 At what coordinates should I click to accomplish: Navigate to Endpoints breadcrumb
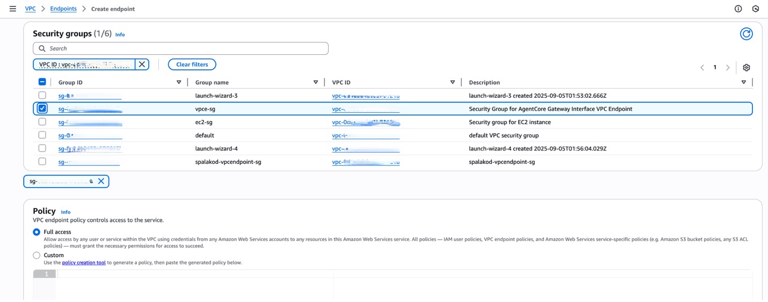pyautogui.click(x=63, y=9)
